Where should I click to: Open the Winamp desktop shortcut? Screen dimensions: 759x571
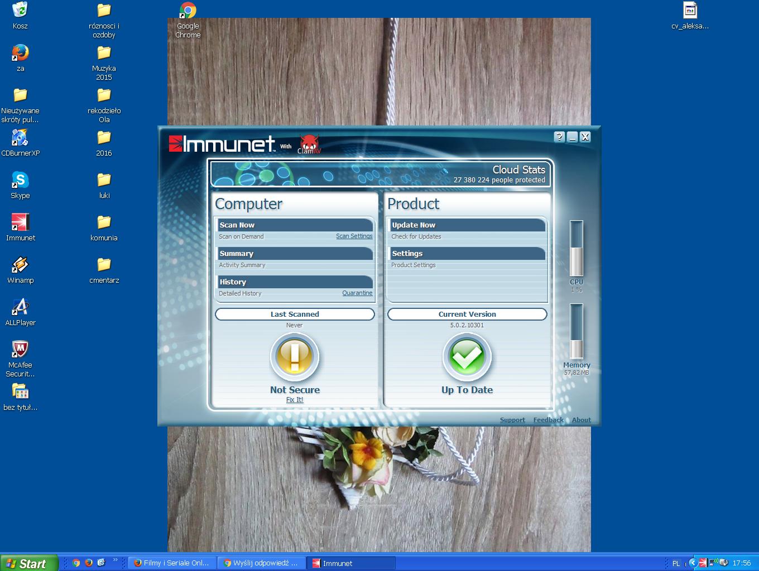coord(20,265)
